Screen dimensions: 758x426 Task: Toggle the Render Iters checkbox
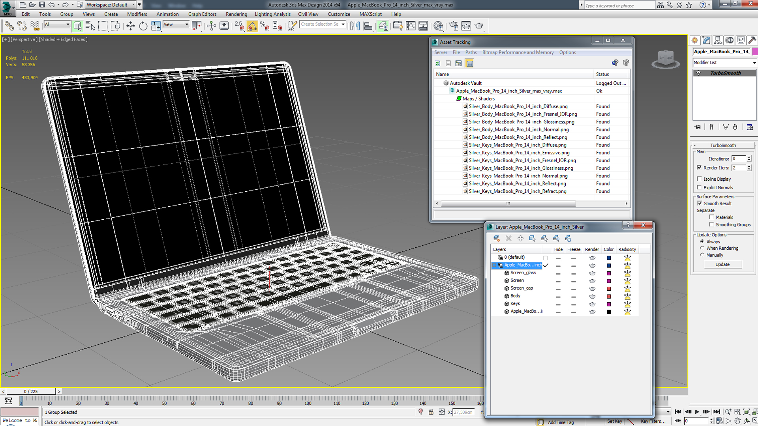click(x=700, y=168)
